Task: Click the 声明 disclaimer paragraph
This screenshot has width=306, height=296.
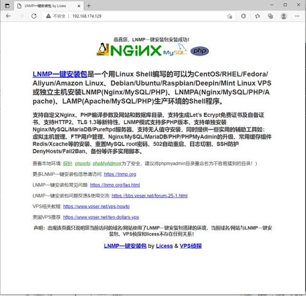Action: [153, 231]
